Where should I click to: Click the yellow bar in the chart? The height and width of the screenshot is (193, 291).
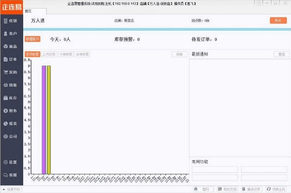coord(49,120)
